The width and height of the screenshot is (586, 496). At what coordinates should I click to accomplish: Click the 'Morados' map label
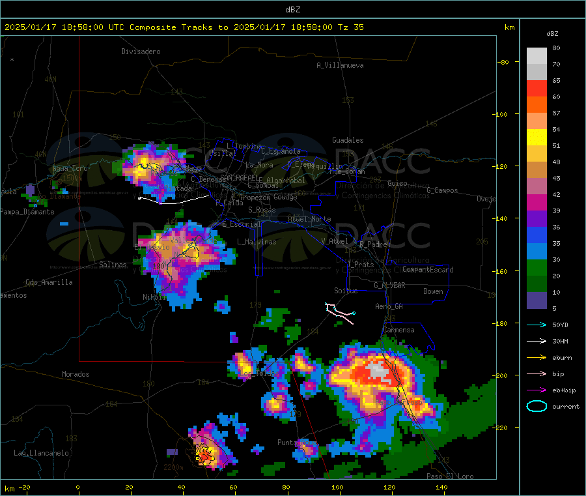[x=76, y=374]
